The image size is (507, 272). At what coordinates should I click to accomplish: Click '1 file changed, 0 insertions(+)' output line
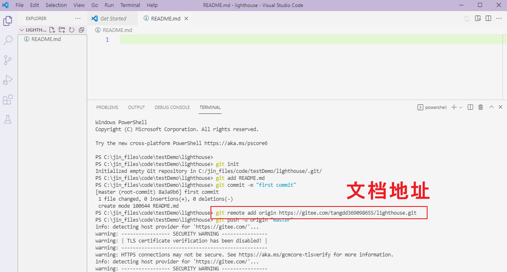(165, 199)
